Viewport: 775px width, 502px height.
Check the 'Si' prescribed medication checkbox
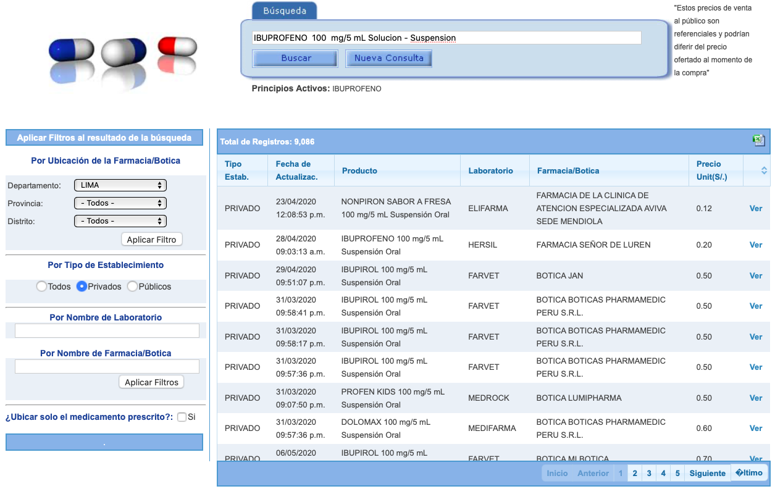tap(182, 417)
